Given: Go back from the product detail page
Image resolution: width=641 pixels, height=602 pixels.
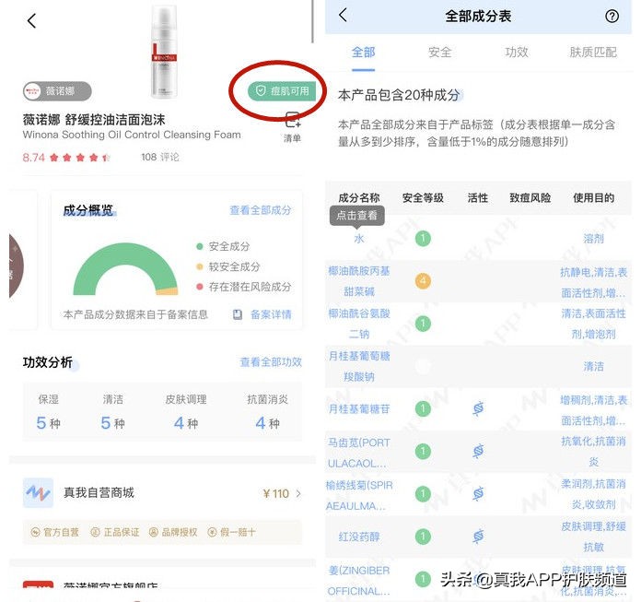Looking at the screenshot, I should pyautogui.click(x=31, y=20).
